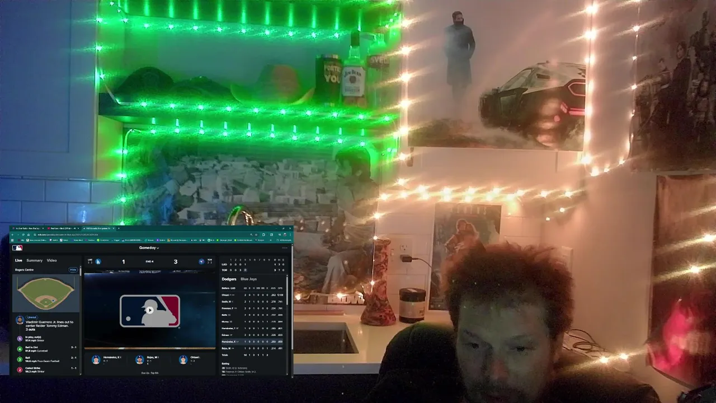Open the three-dot options in Gameday header
Image resolution: width=716 pixels, height=403 pixels.
point(285,247)
